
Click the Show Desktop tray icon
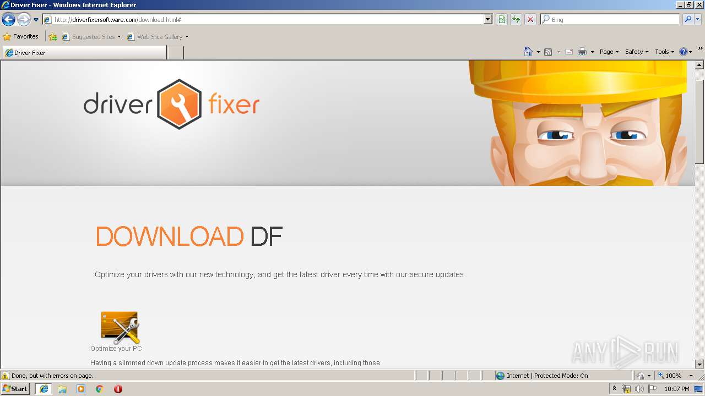tap(699, 389)
